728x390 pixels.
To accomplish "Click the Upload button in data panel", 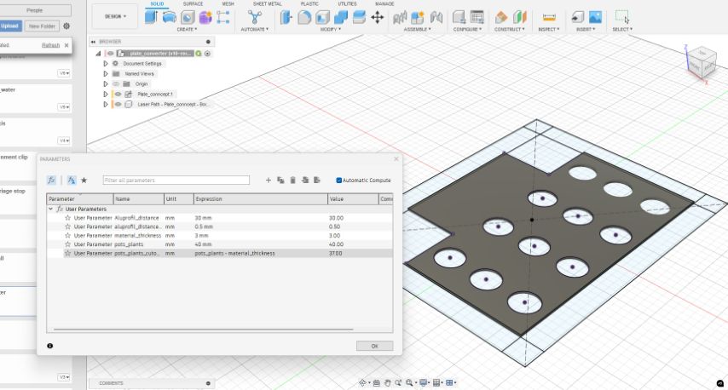I will coord(9,26).
